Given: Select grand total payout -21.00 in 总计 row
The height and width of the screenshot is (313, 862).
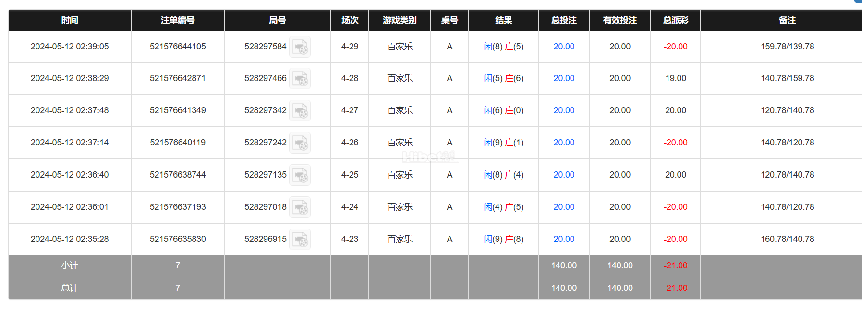Looking at the screenshot, I should (676, 288).
